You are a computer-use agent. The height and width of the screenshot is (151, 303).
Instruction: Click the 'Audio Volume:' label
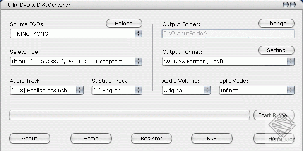point(180,81)
